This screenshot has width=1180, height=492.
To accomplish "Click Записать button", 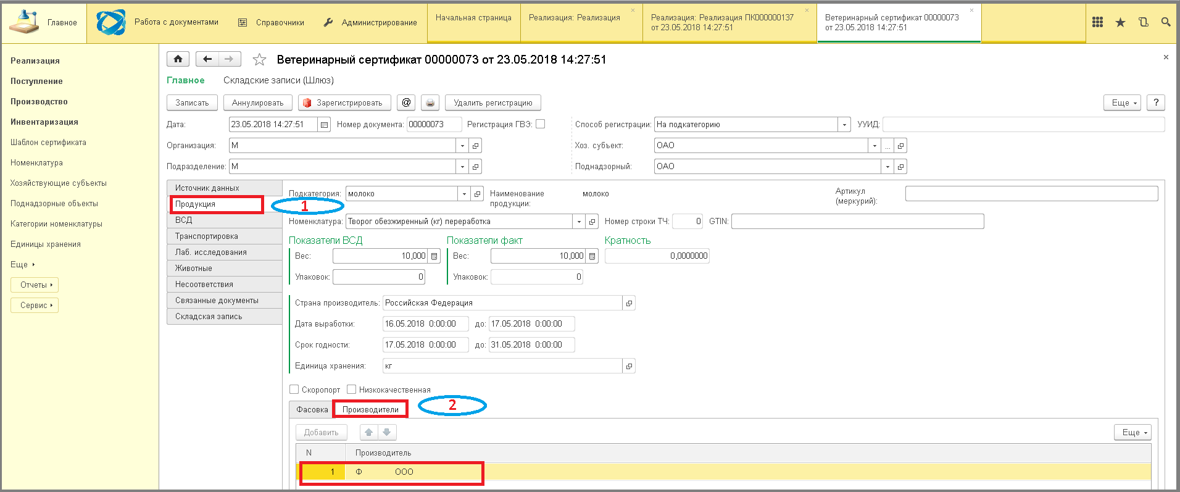I will pos(192,102).
